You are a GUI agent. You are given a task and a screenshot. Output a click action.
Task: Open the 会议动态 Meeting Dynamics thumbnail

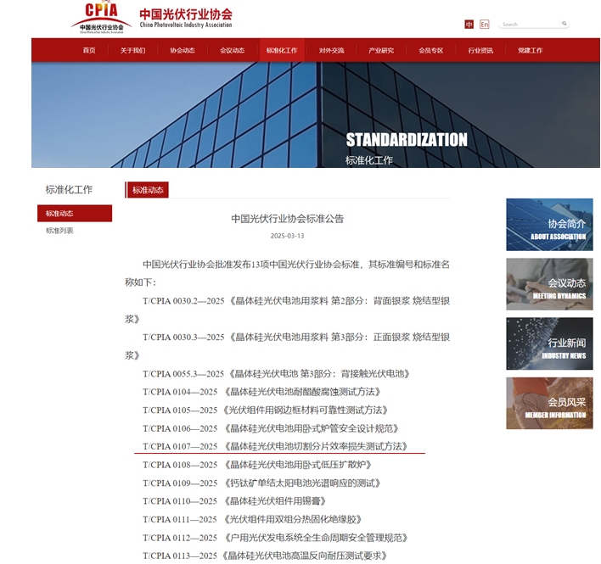click(x=549, y=284)
